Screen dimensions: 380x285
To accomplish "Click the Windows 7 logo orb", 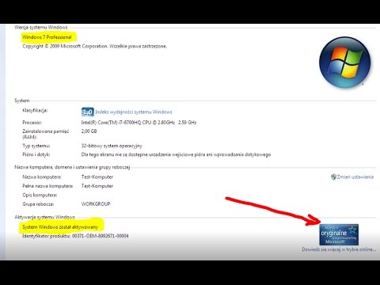I will coord(344,63).
